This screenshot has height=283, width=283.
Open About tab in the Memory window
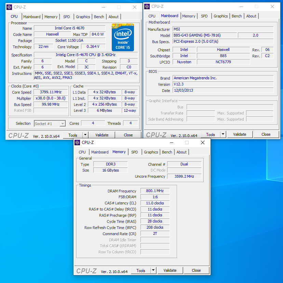click(x=181, y=152)
